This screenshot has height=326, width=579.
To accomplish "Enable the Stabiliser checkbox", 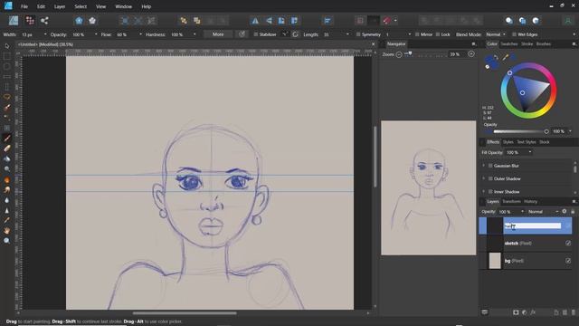I will [x=255, y=34].
